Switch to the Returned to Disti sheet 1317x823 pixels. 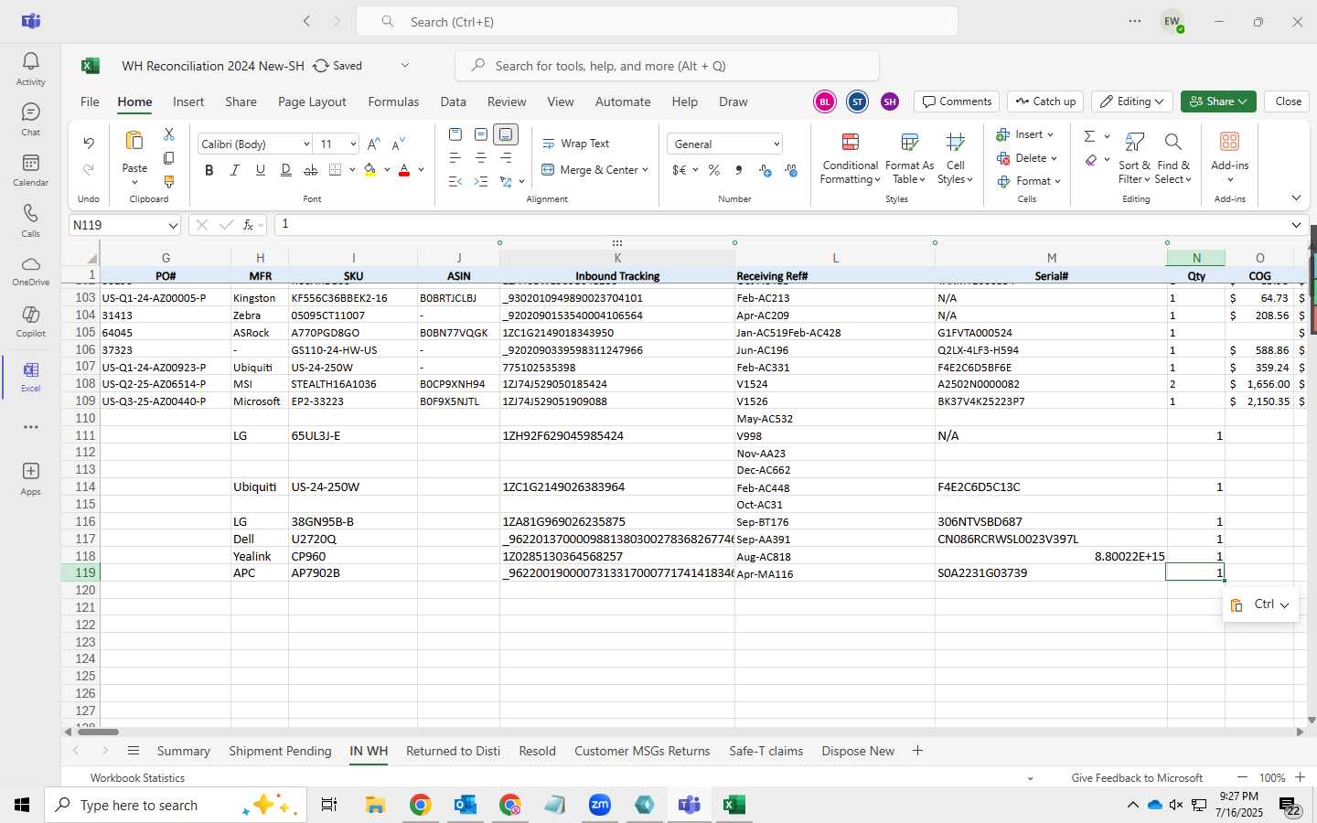(x=453, y=751)
